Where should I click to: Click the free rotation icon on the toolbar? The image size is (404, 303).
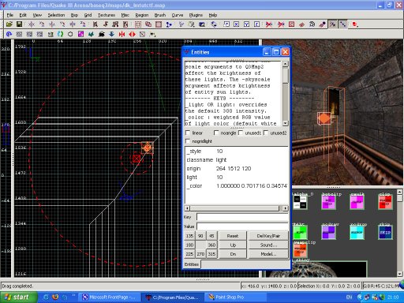coord(214,24)
